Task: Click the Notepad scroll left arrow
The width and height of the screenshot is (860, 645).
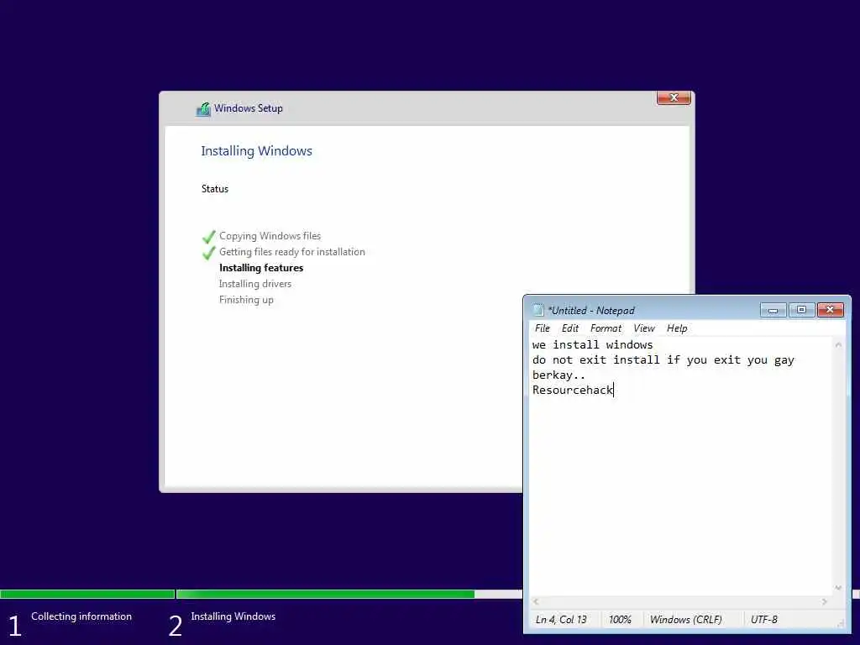Action: click(537, 601)
